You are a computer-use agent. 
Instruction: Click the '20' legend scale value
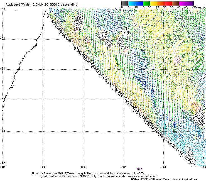(149, 8)
